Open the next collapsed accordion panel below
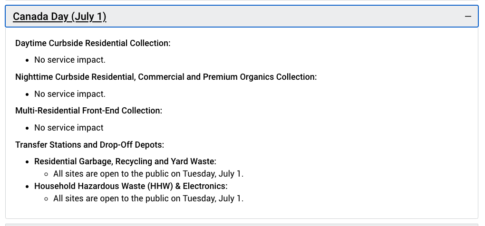 242,225
